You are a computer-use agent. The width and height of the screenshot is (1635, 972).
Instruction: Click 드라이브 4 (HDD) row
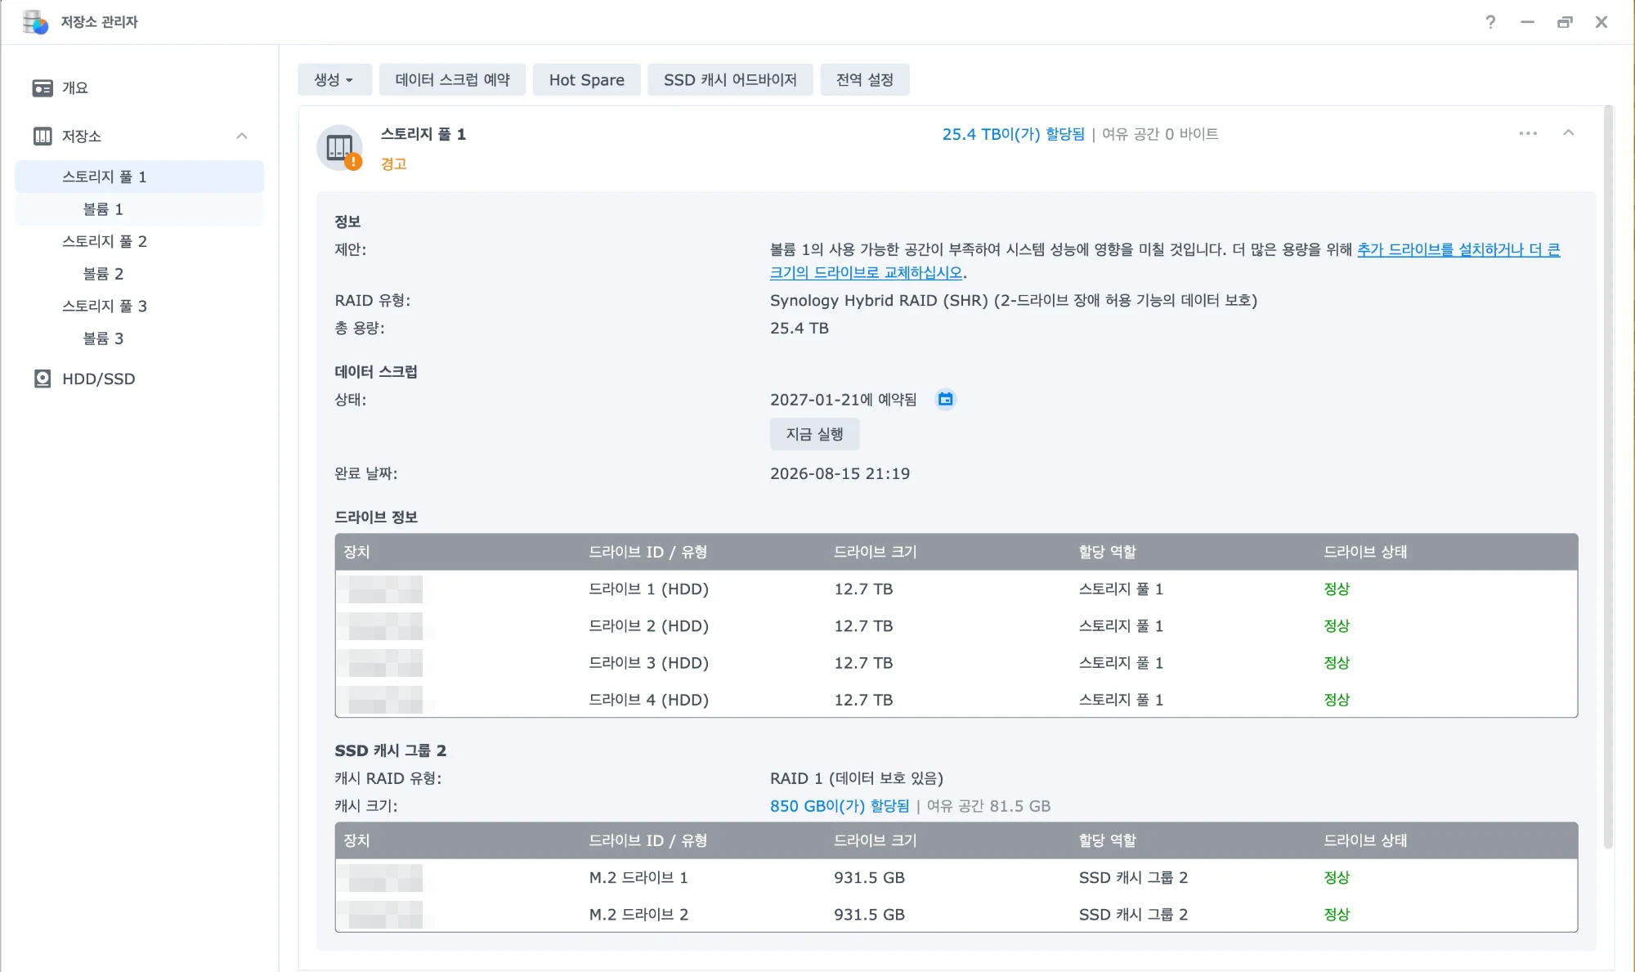(956, 699)
